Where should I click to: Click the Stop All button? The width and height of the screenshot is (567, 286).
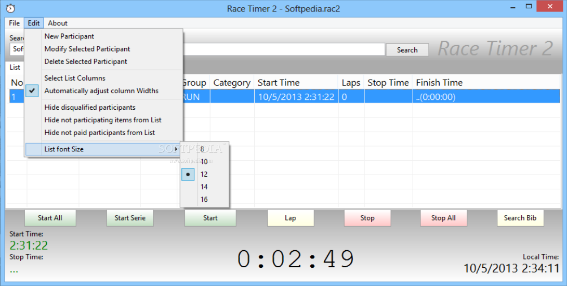443,218
